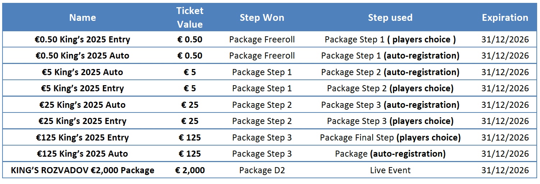Click the €5 King's 2025 Auto name
The image size is (540, 184).
pos(83,72)
